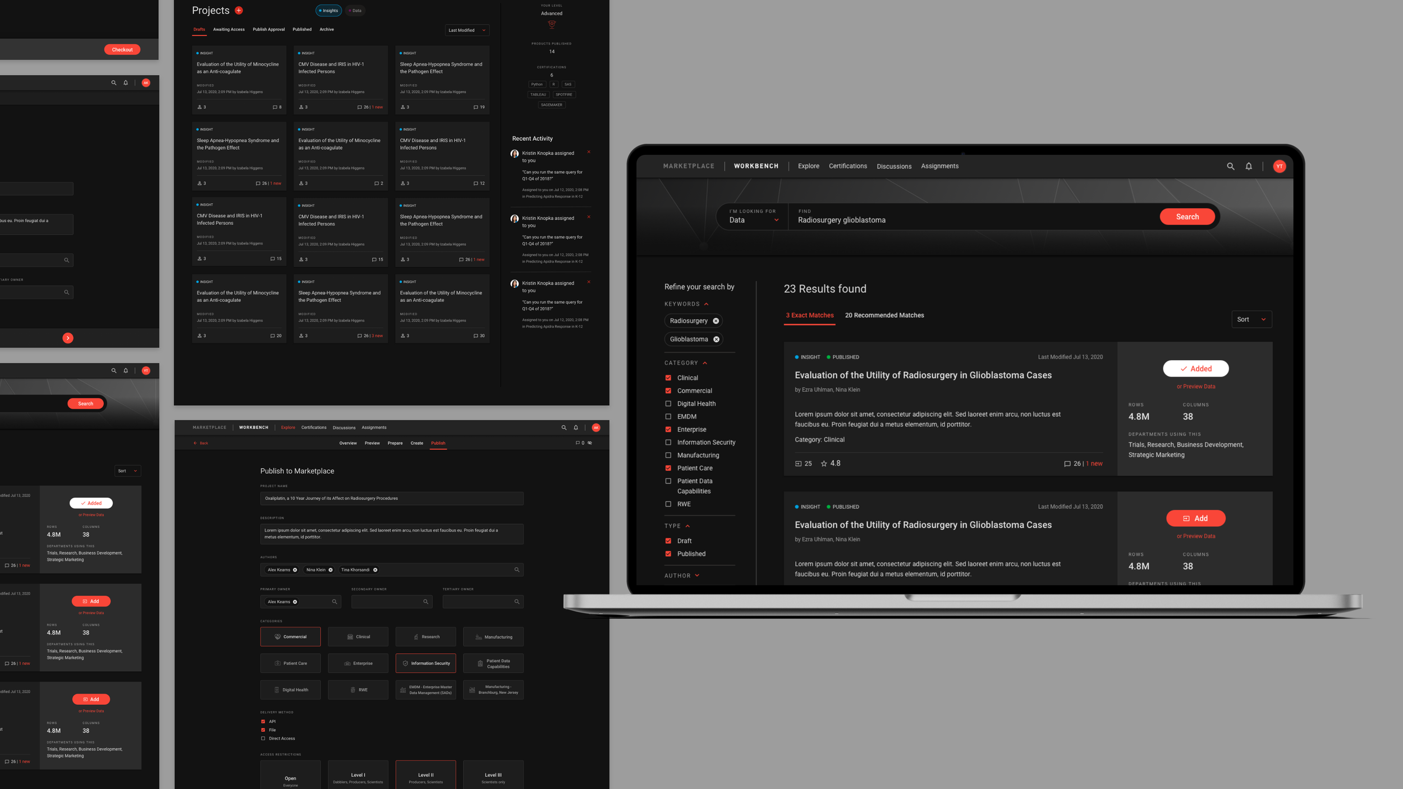This screenshot has width=1403, height=789.
Task: Open the Sort dropdown in results
Action: click(1251, 319)
